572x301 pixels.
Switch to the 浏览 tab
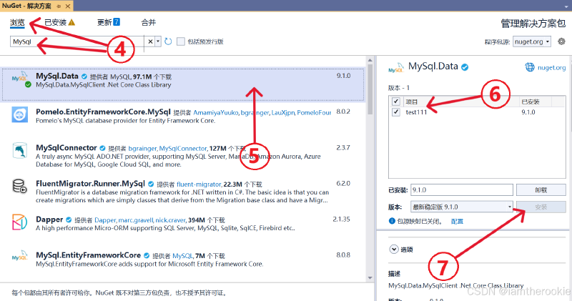point(17,23)
